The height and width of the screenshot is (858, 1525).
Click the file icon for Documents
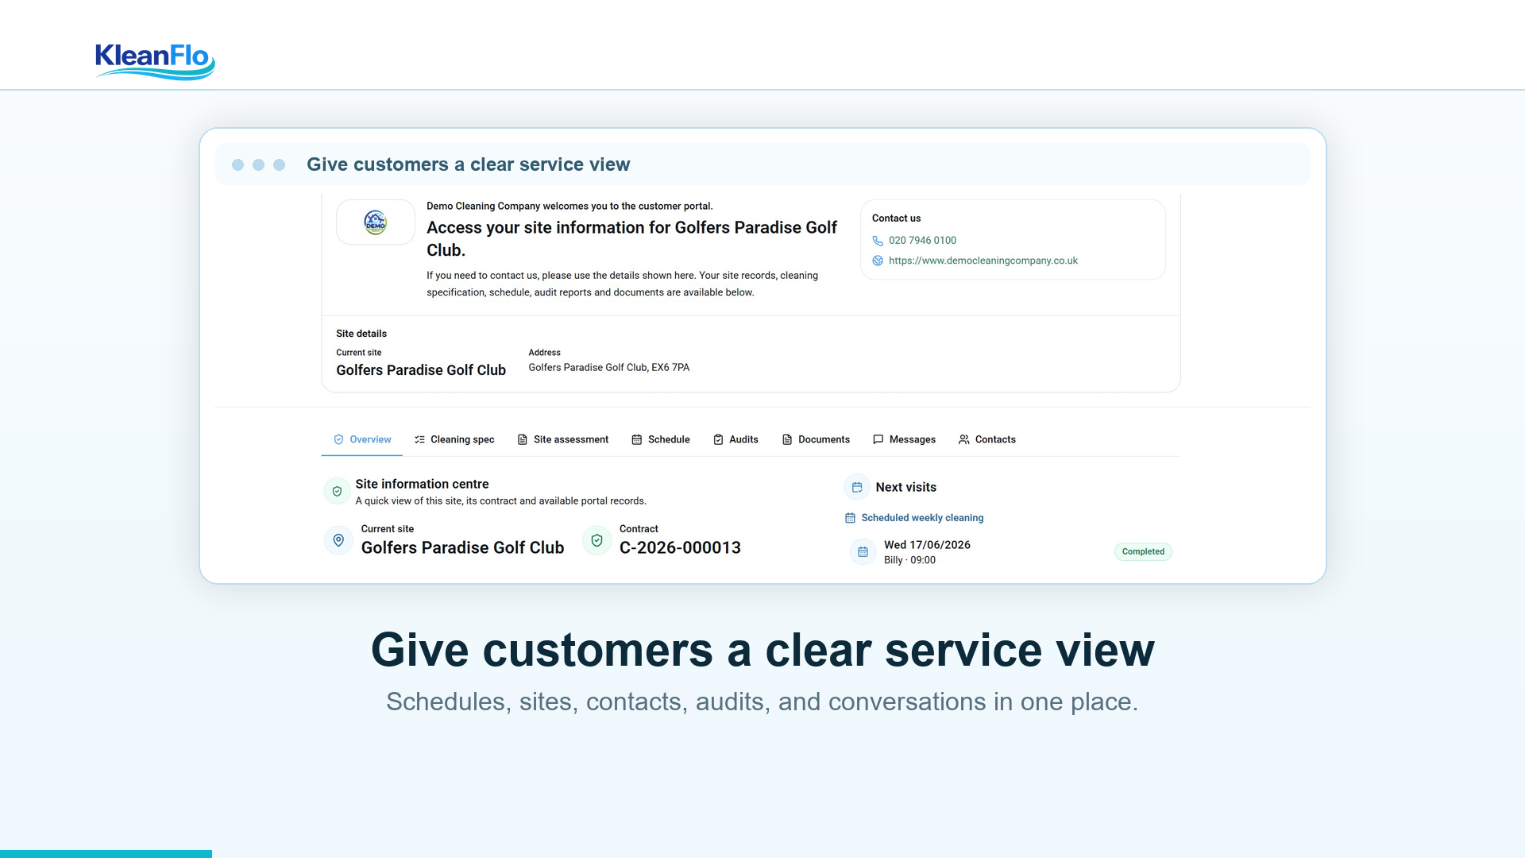pyautogui.click(x=787, y=439)
